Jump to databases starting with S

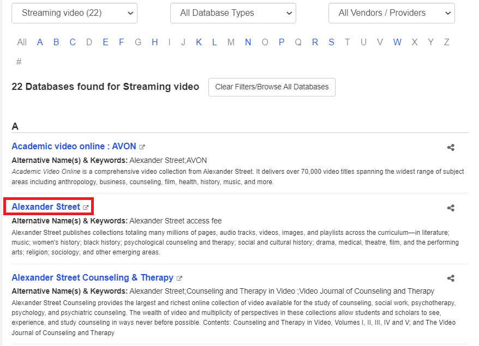(332, 42)
